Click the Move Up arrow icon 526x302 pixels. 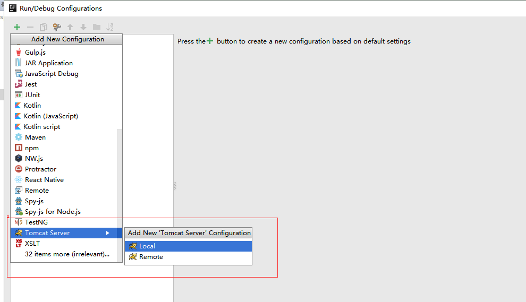70,27
